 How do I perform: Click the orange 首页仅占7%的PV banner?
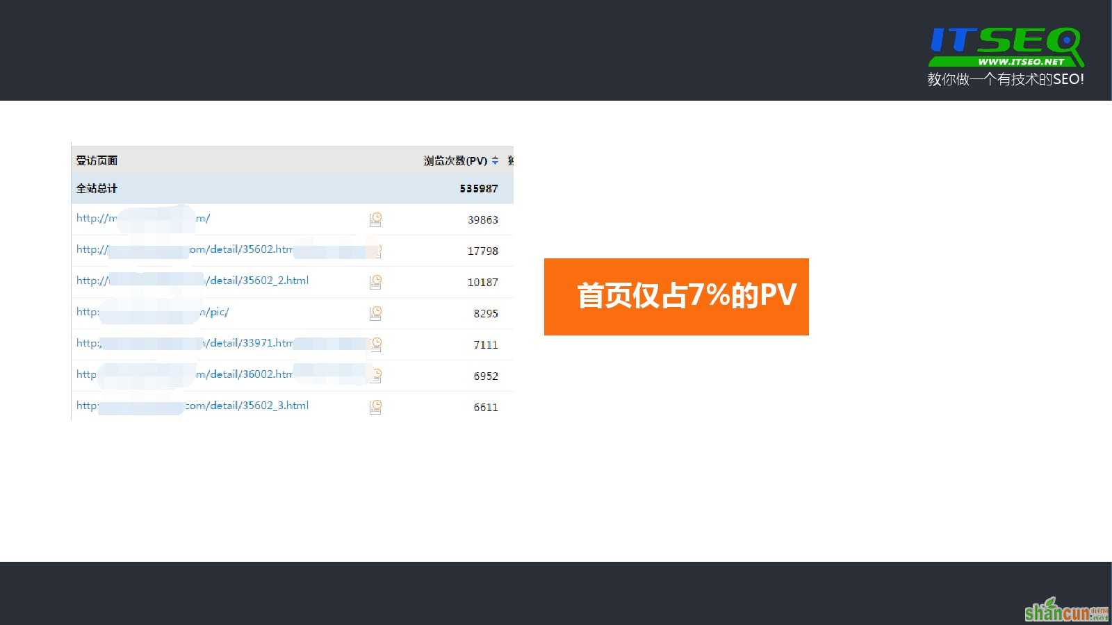point(676,297)
